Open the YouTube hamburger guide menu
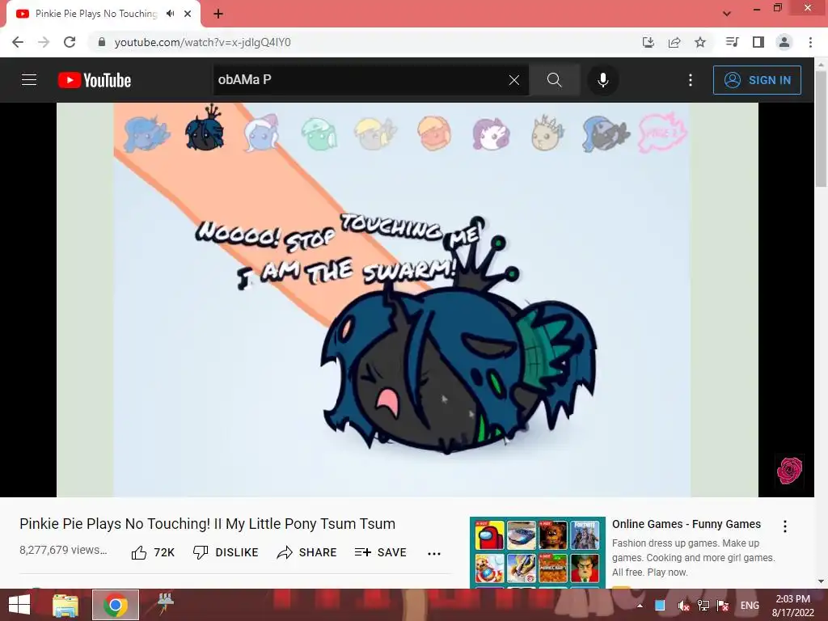Image resolution: width=828 pixels, height=621 pixels. (29, 80)
